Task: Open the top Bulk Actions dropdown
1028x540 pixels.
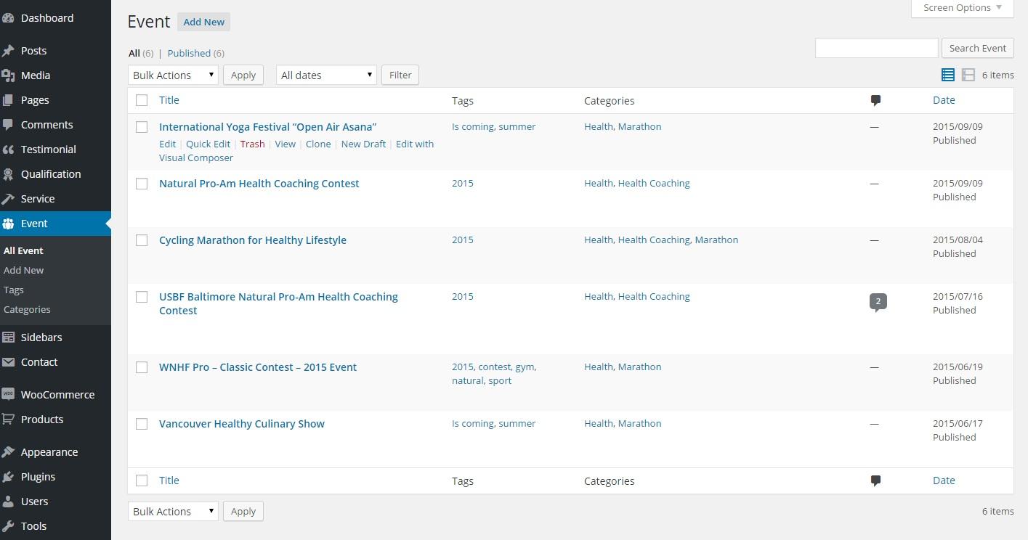Action: (x=173, y=75)
